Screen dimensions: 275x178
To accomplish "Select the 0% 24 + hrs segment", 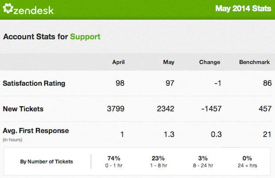I will coord(247,162).
